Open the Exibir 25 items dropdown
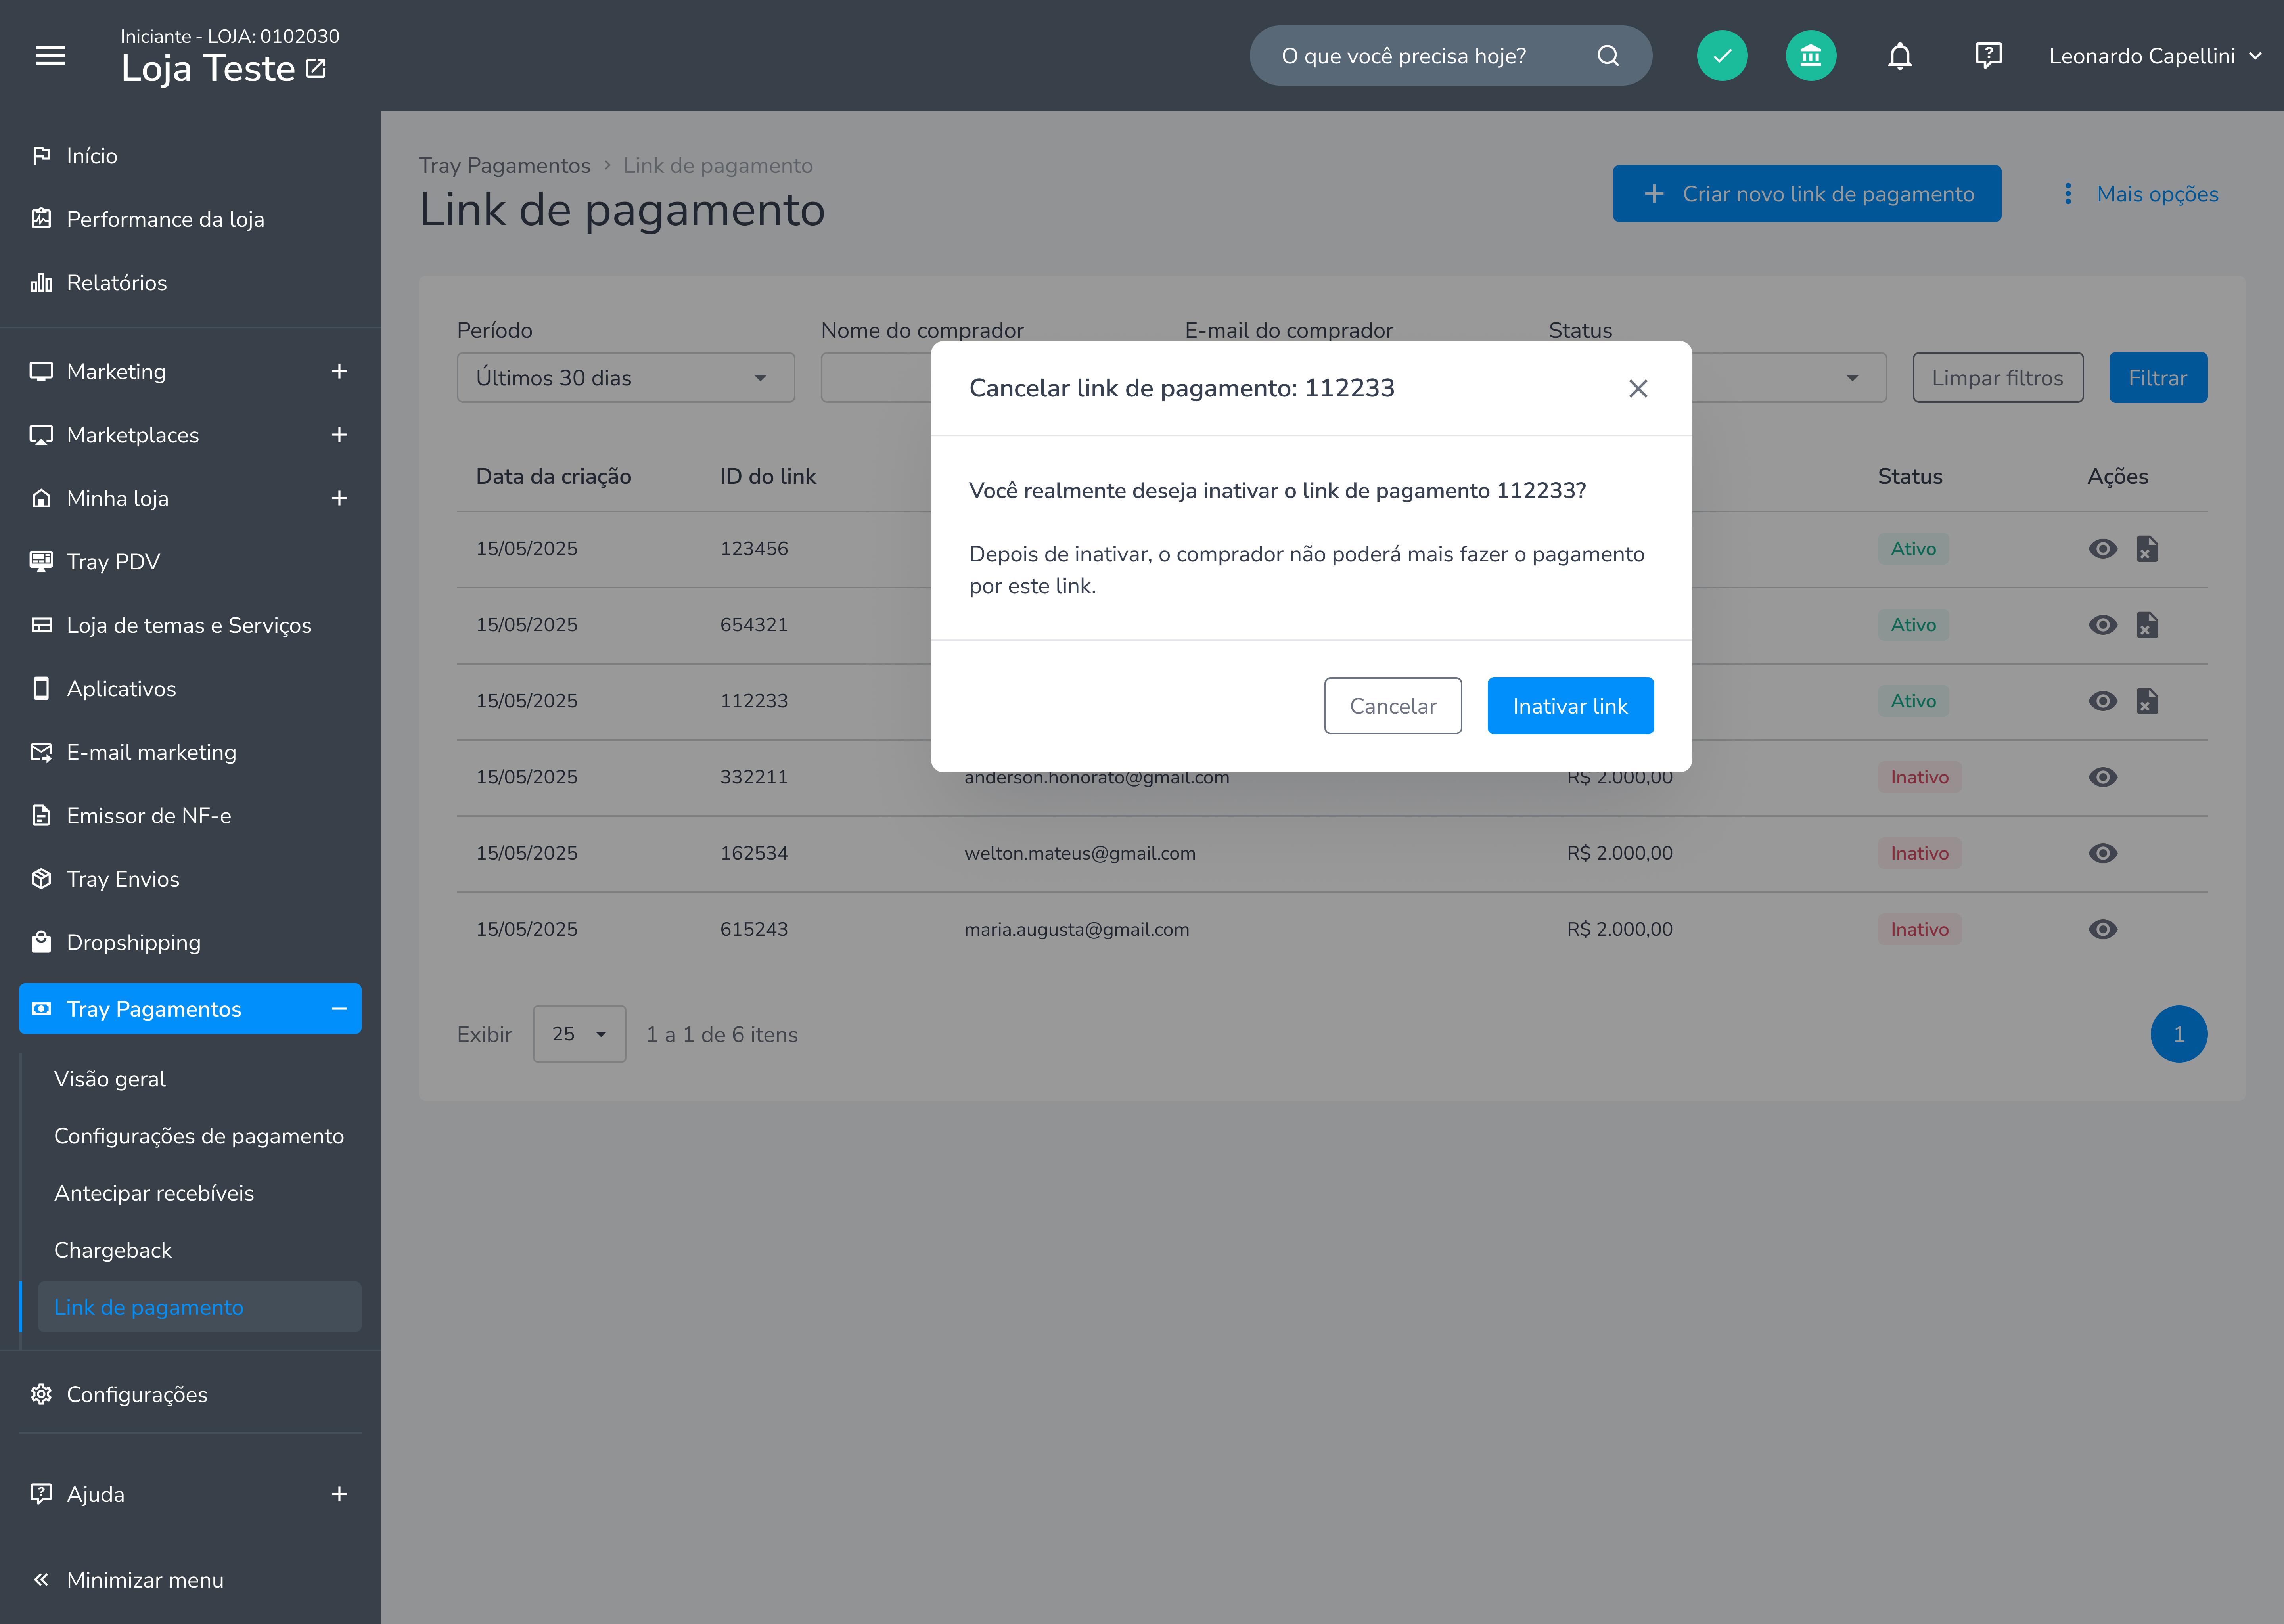Image resolution: width=2284 pixels, height=1624 pixels. click(x=579, y=1034)
